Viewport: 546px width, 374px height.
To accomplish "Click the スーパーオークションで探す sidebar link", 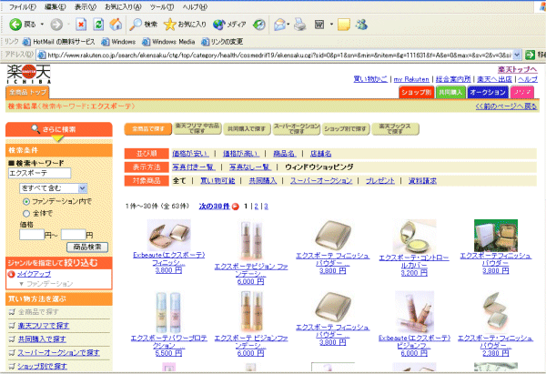I will tap(58, 353).
